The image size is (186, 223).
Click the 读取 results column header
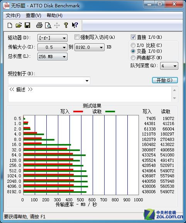pos(166,111)
